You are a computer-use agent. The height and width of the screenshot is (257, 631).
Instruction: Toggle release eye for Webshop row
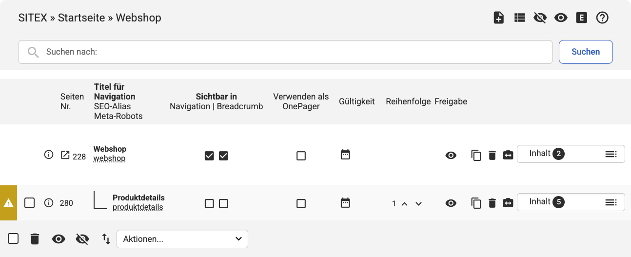point(451,156)
